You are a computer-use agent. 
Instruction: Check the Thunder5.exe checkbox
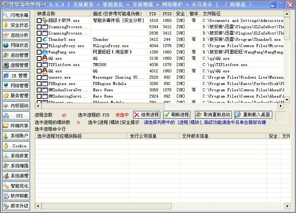coord(39,39)
